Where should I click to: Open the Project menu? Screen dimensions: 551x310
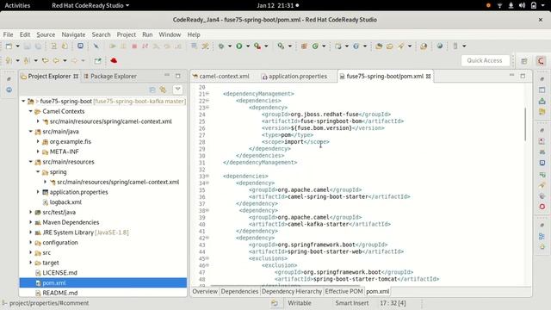point(127,34)
